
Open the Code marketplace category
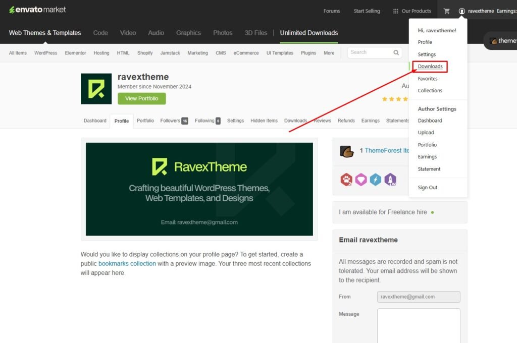[x=100, y=33]
